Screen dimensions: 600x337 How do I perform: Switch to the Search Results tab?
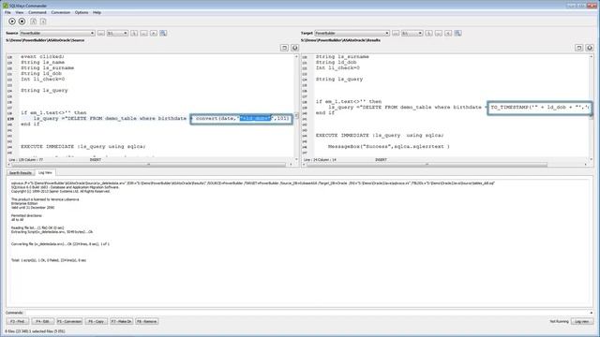[21, 173]
